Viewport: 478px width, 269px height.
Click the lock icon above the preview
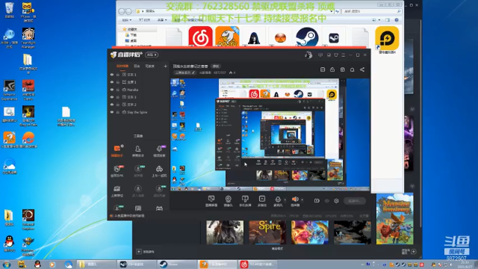pyautogui.click(x=332, y=69)
